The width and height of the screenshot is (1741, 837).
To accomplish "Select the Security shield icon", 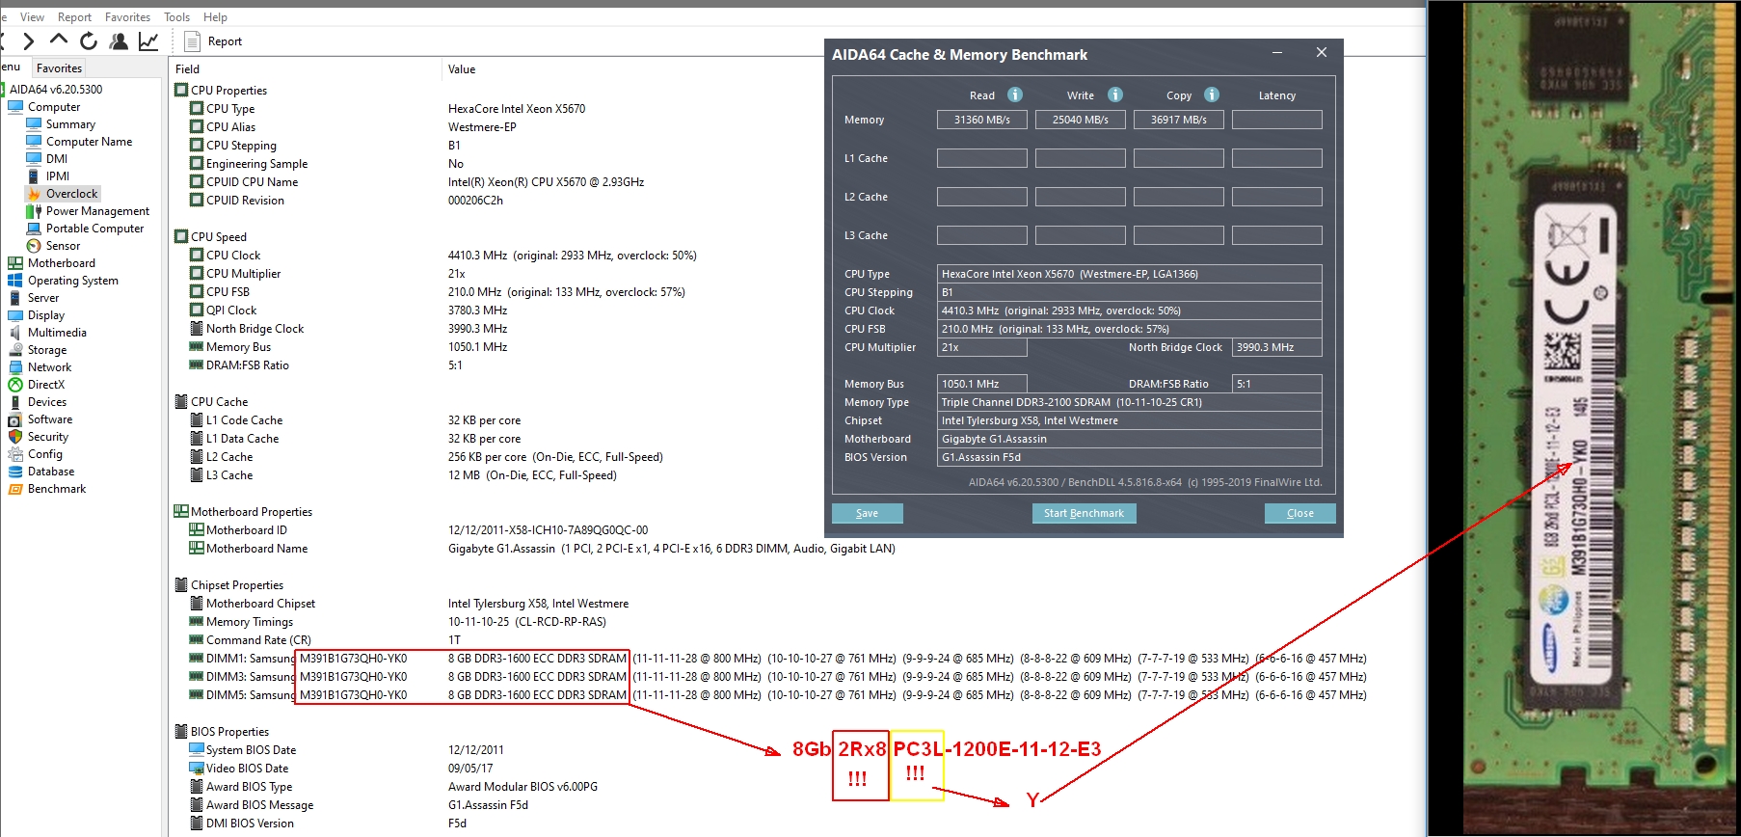I will [x=15, y=437].
